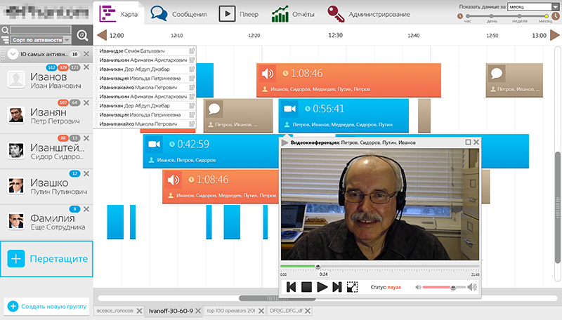The image size is (562, 320).
Task: Close the DFDG_DFG_df tab
Action: point(308,311)
